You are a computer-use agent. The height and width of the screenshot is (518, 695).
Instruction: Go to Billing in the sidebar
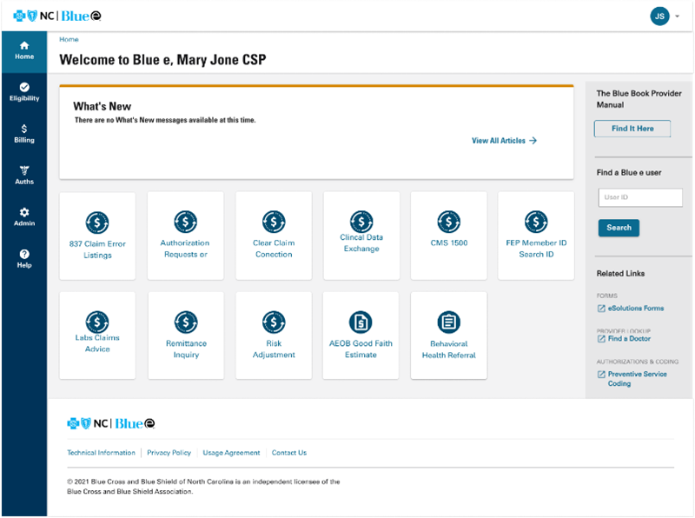click(24, 133)
